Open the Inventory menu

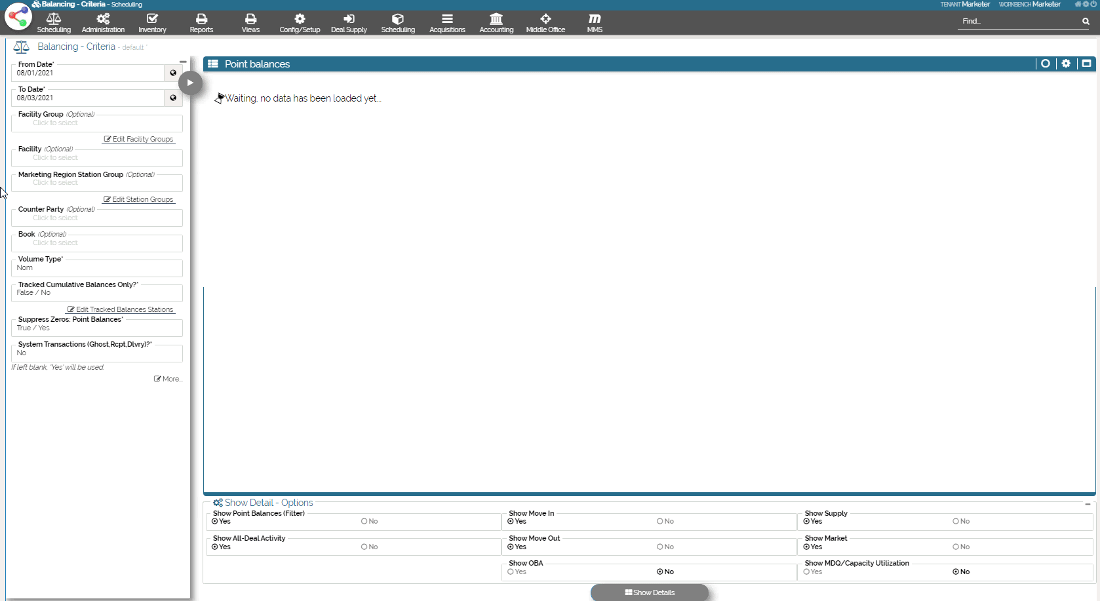(x=152, y=22)
